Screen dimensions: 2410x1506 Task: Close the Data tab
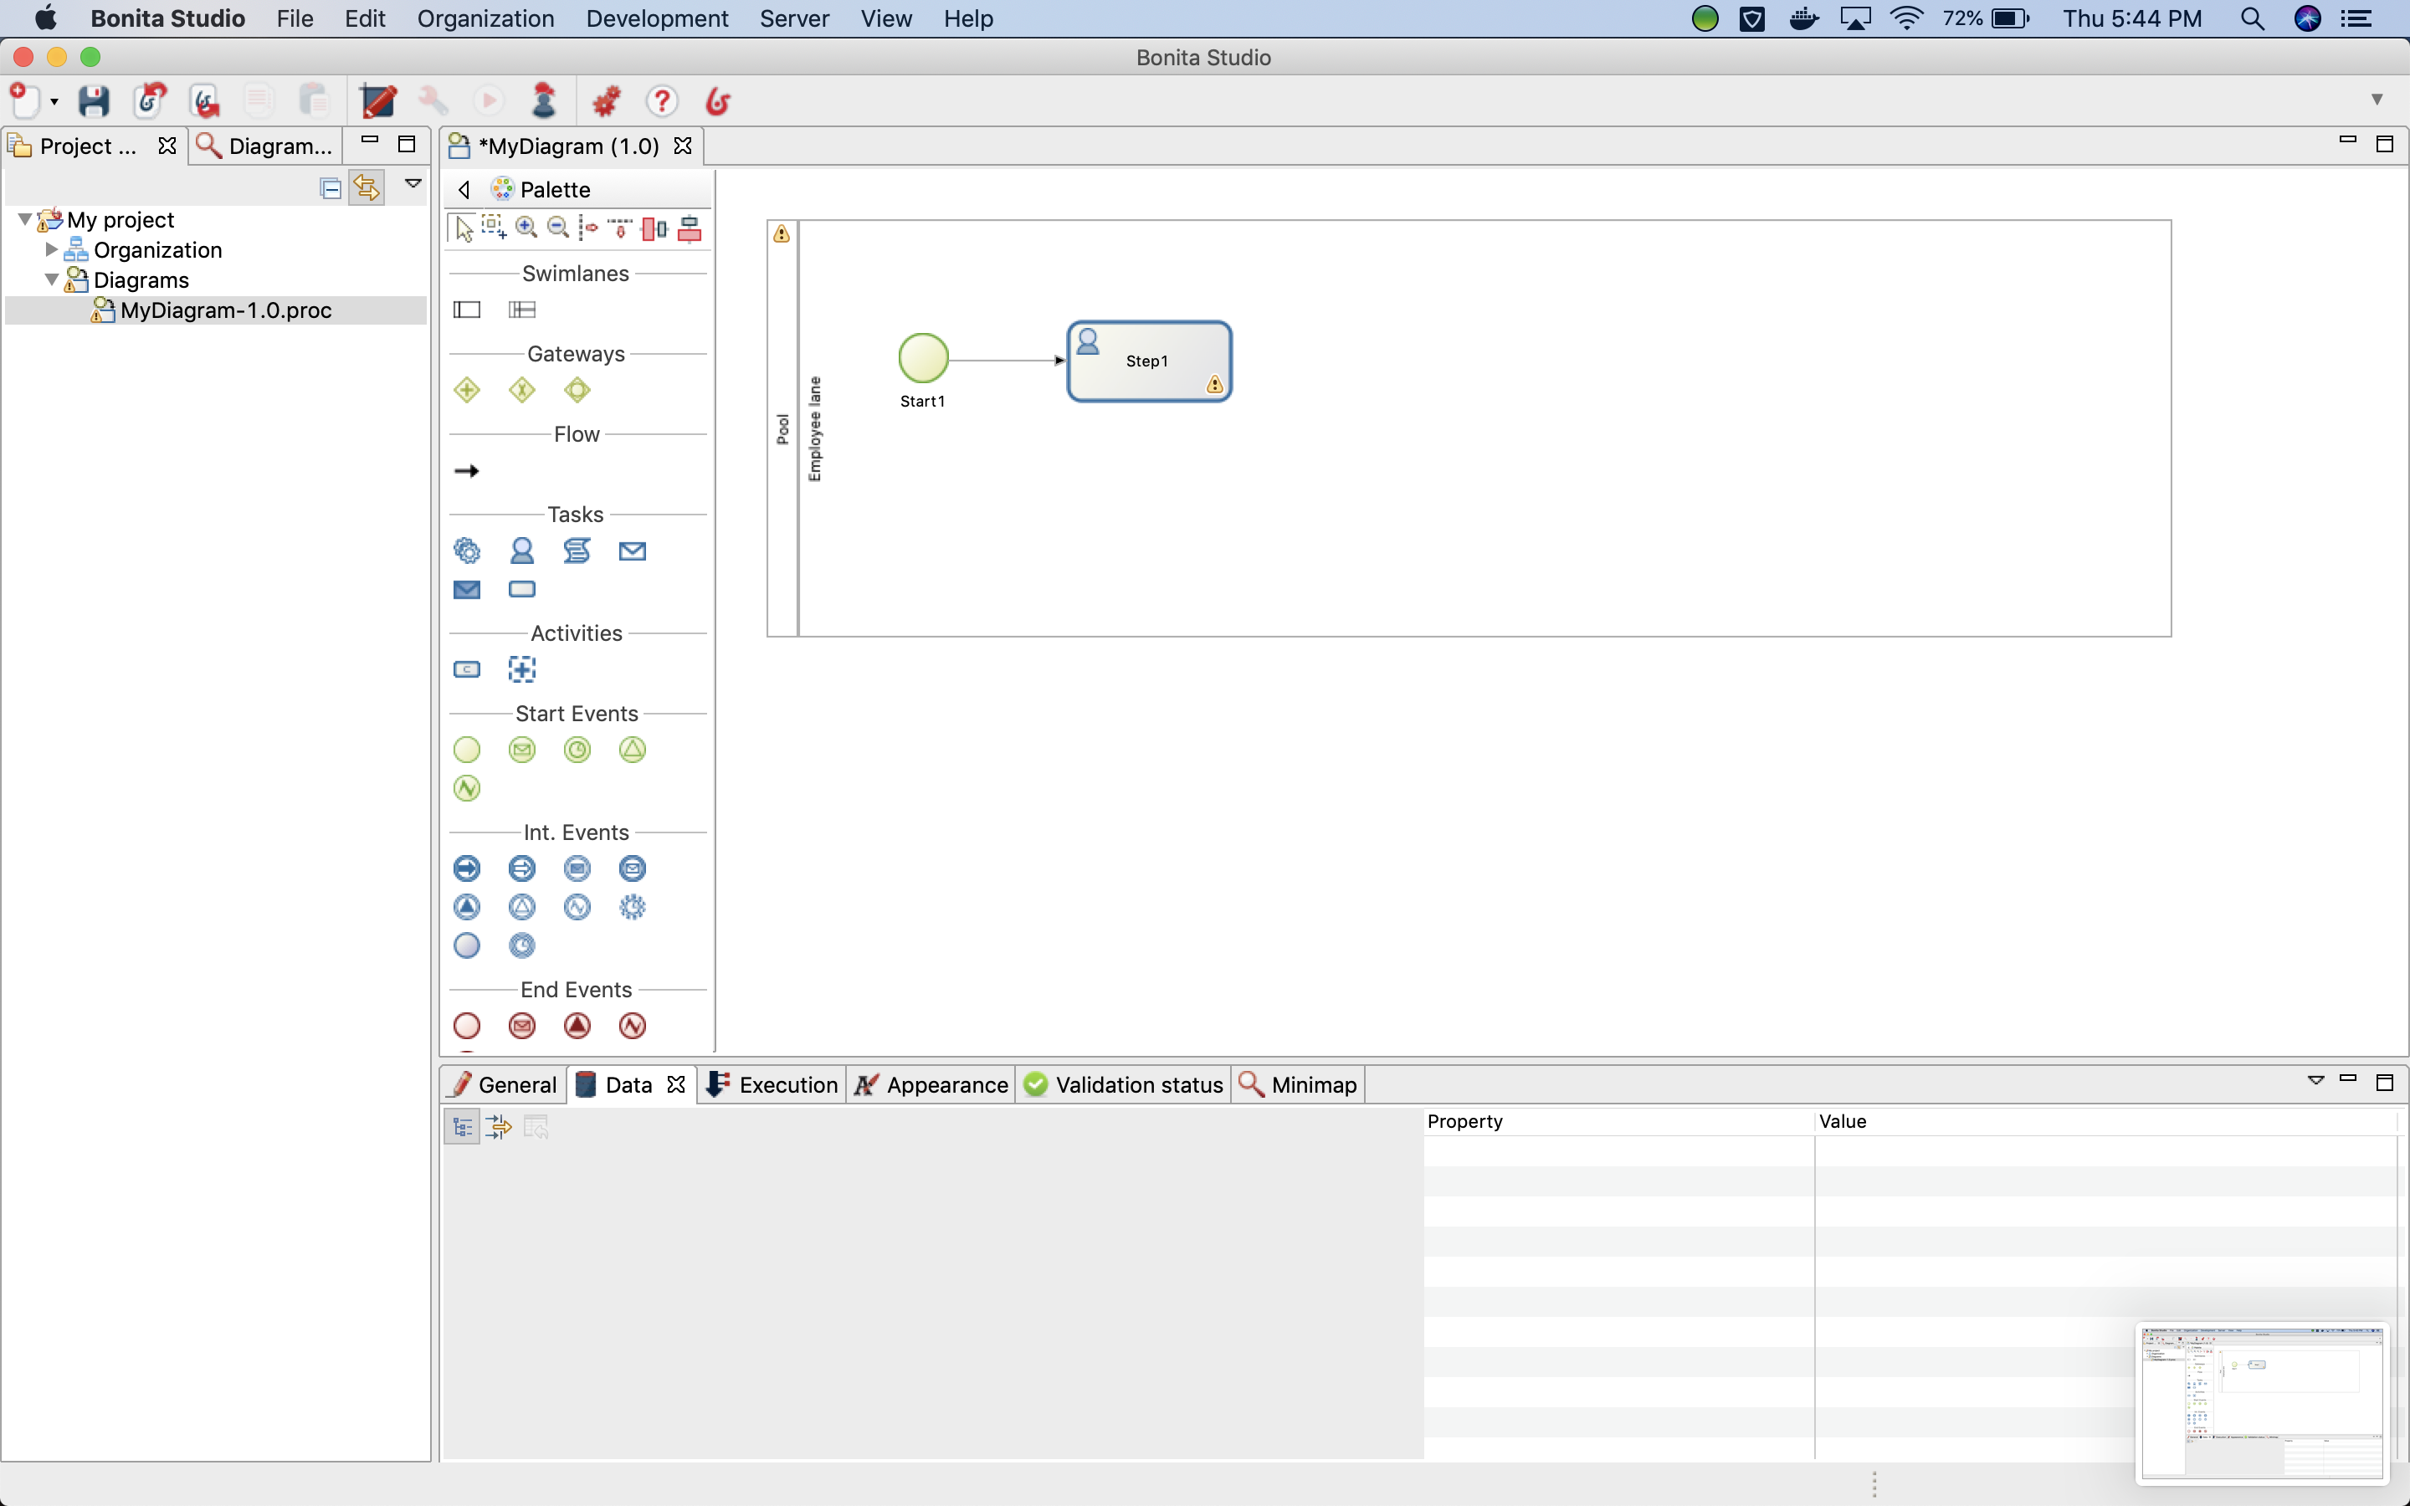tap(676, 1083)
